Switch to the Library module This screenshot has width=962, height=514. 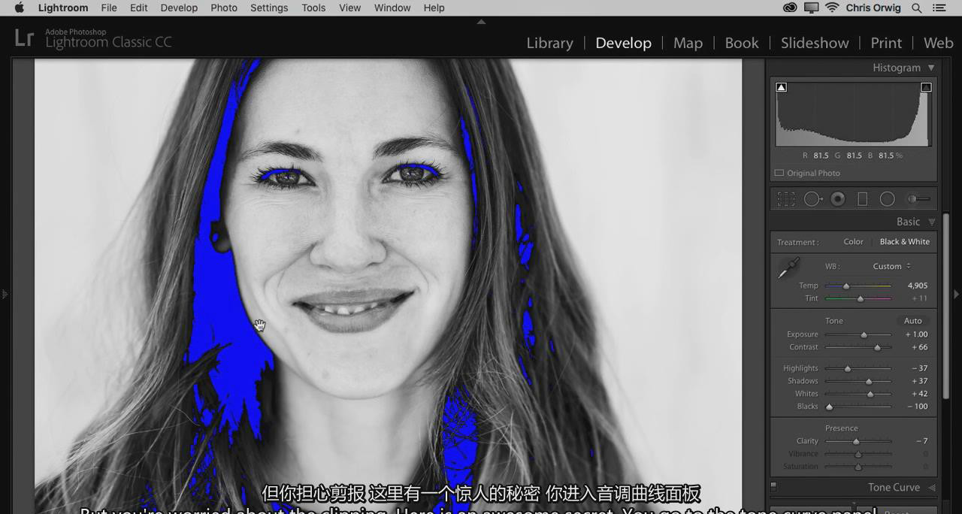pyautogui.click(x=549, y=43)
